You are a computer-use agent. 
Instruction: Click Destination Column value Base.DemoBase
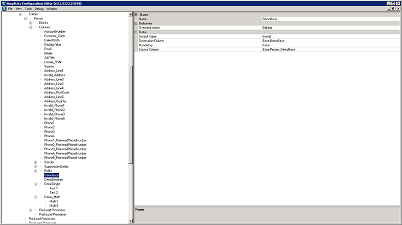pos(330,41)
